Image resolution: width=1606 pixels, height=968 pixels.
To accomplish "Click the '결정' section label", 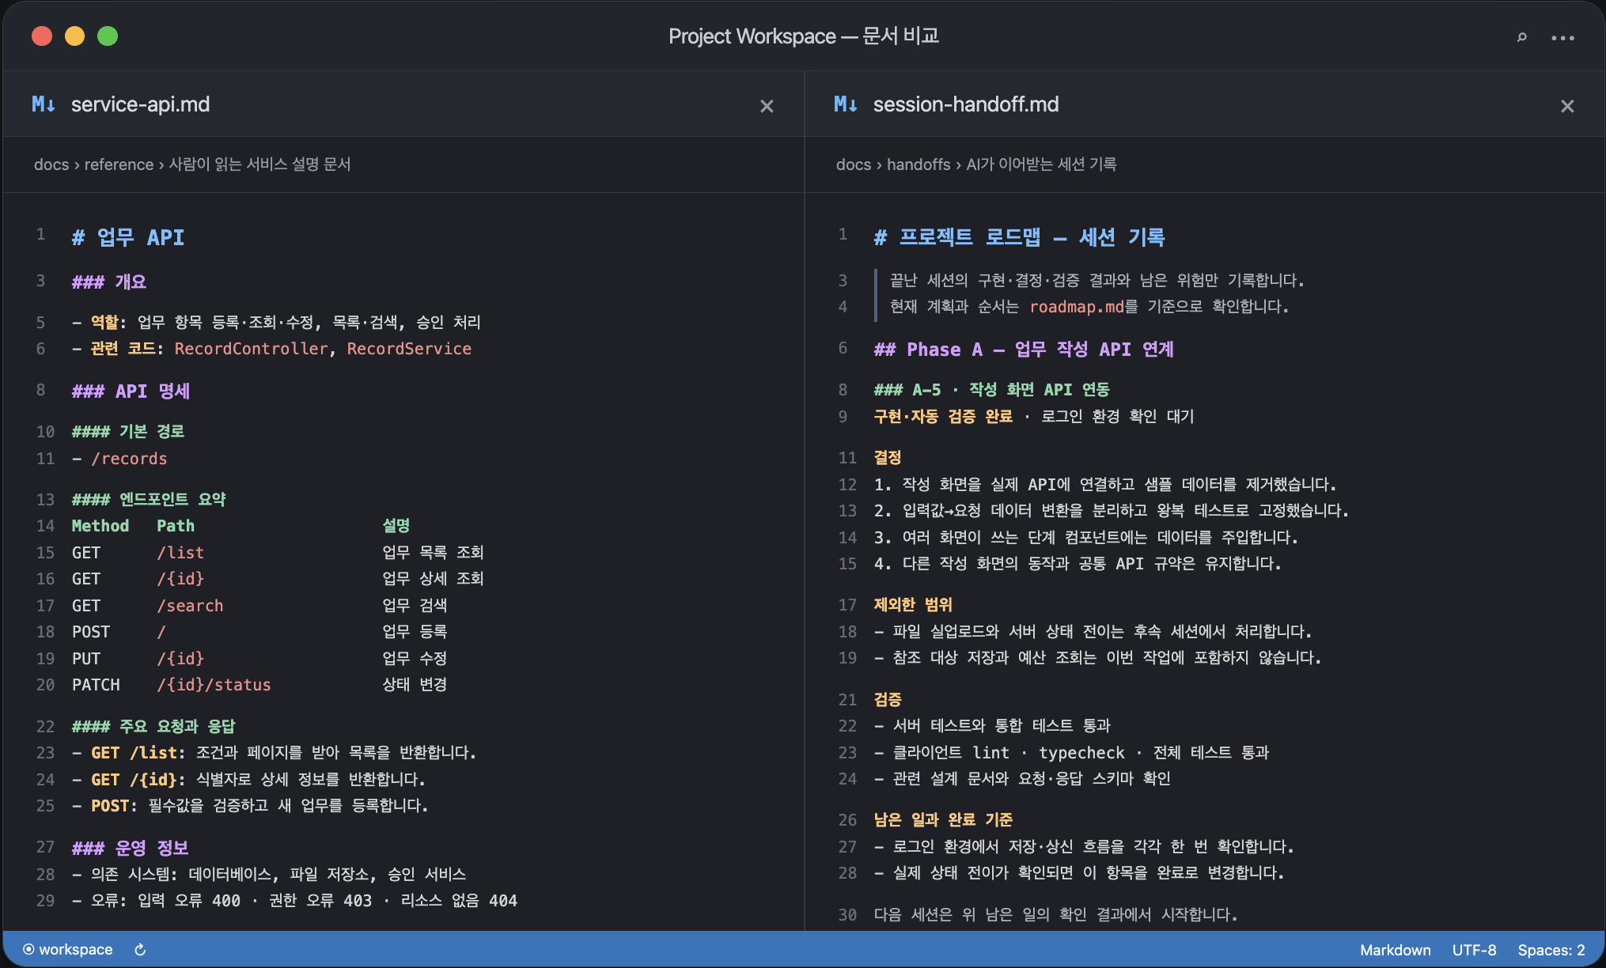I will (888, 458).
